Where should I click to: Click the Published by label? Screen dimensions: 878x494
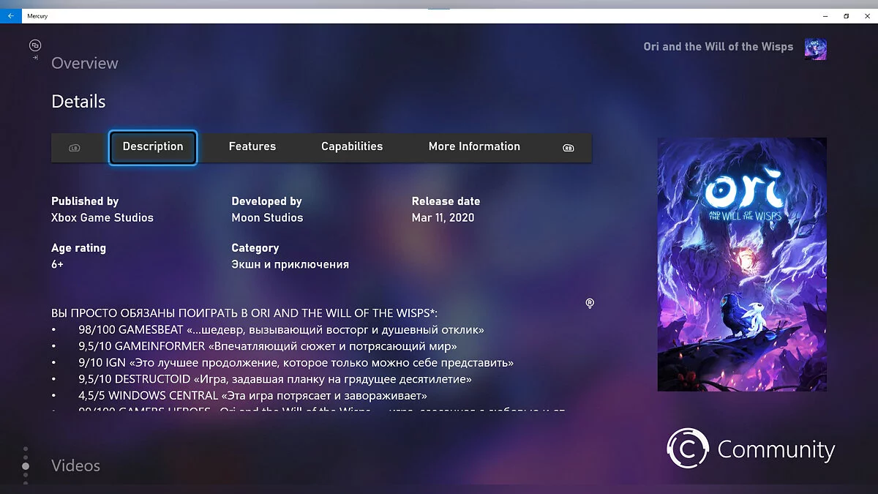85,201
